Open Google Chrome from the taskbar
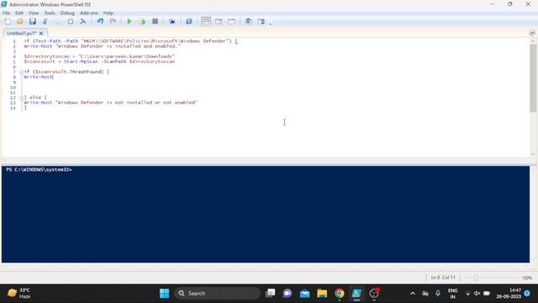Image resolution: width=538 pixels, height=303 pixels. tap(340, 294)
